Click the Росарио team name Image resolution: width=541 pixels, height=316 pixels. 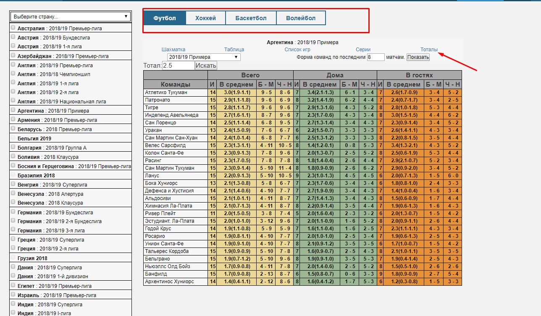pos(155,236)
